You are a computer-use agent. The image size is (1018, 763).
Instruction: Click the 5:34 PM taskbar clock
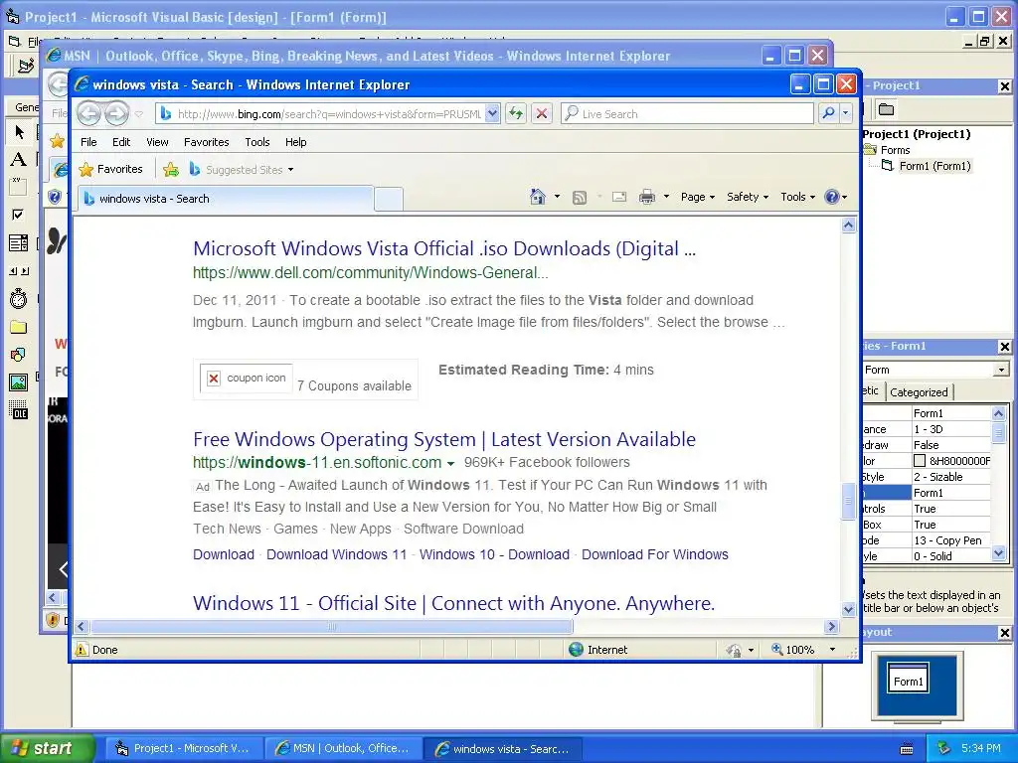[x=981, y=749]
